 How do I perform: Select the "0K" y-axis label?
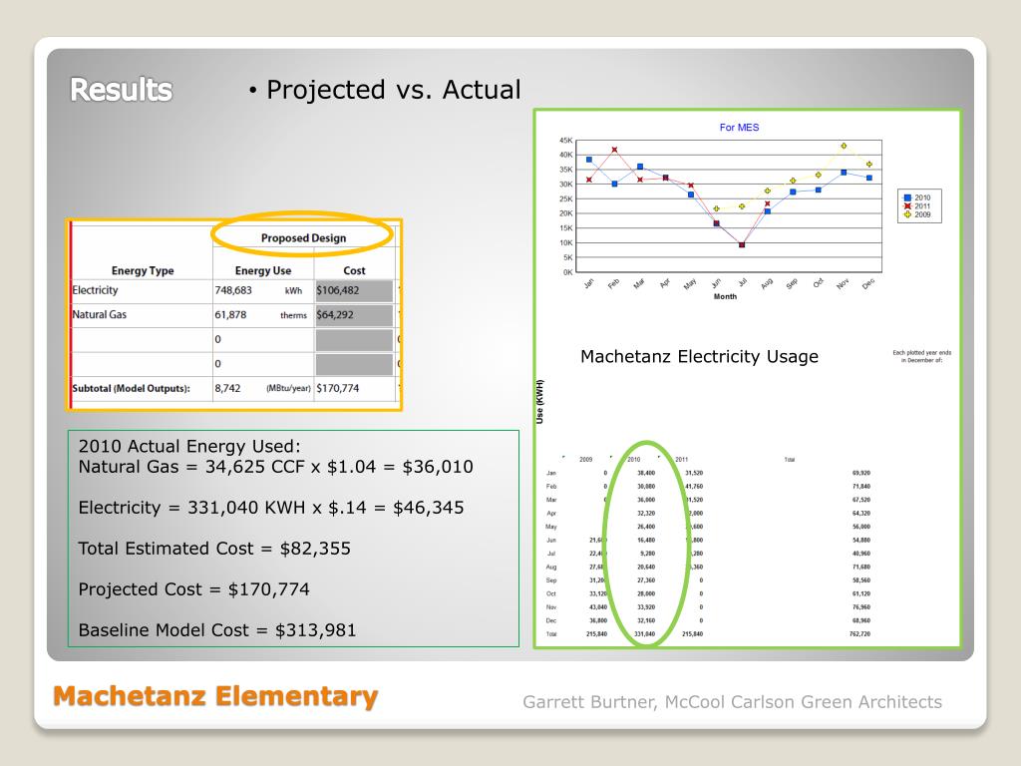567,272
